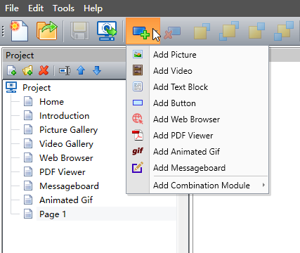Click the first layer-order toolbar icon
The width and height of the screenshot is (300, 253).
202,31
